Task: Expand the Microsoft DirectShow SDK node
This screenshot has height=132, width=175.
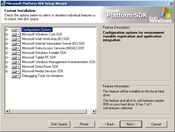Action: tap(6, 67)
